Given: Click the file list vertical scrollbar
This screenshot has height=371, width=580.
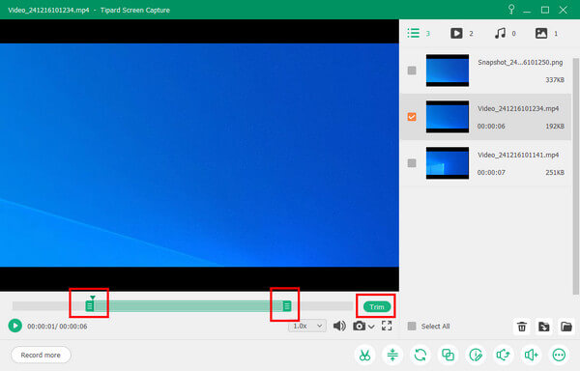Looking at the screenshot, I should [x=575, y=176].
